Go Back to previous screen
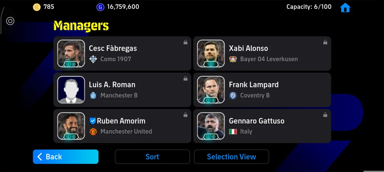This screenshot has width=384, height=172. (66, 157)
